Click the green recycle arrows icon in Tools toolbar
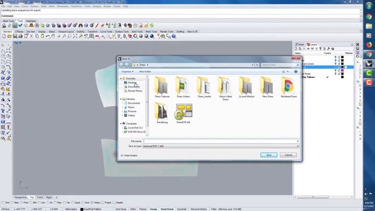This screenshot has height=211, width=375. 152,25
